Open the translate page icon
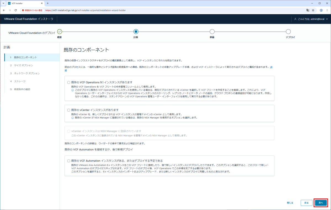This screenshot has height=210, width=331. 308,10
